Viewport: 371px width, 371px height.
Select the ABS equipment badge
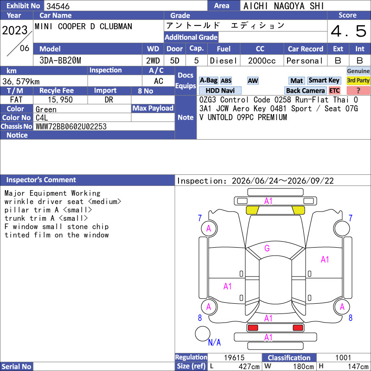[x=226, y=81]
